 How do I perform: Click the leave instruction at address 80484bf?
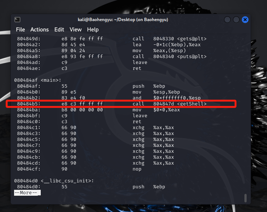(x=140, y=116)
